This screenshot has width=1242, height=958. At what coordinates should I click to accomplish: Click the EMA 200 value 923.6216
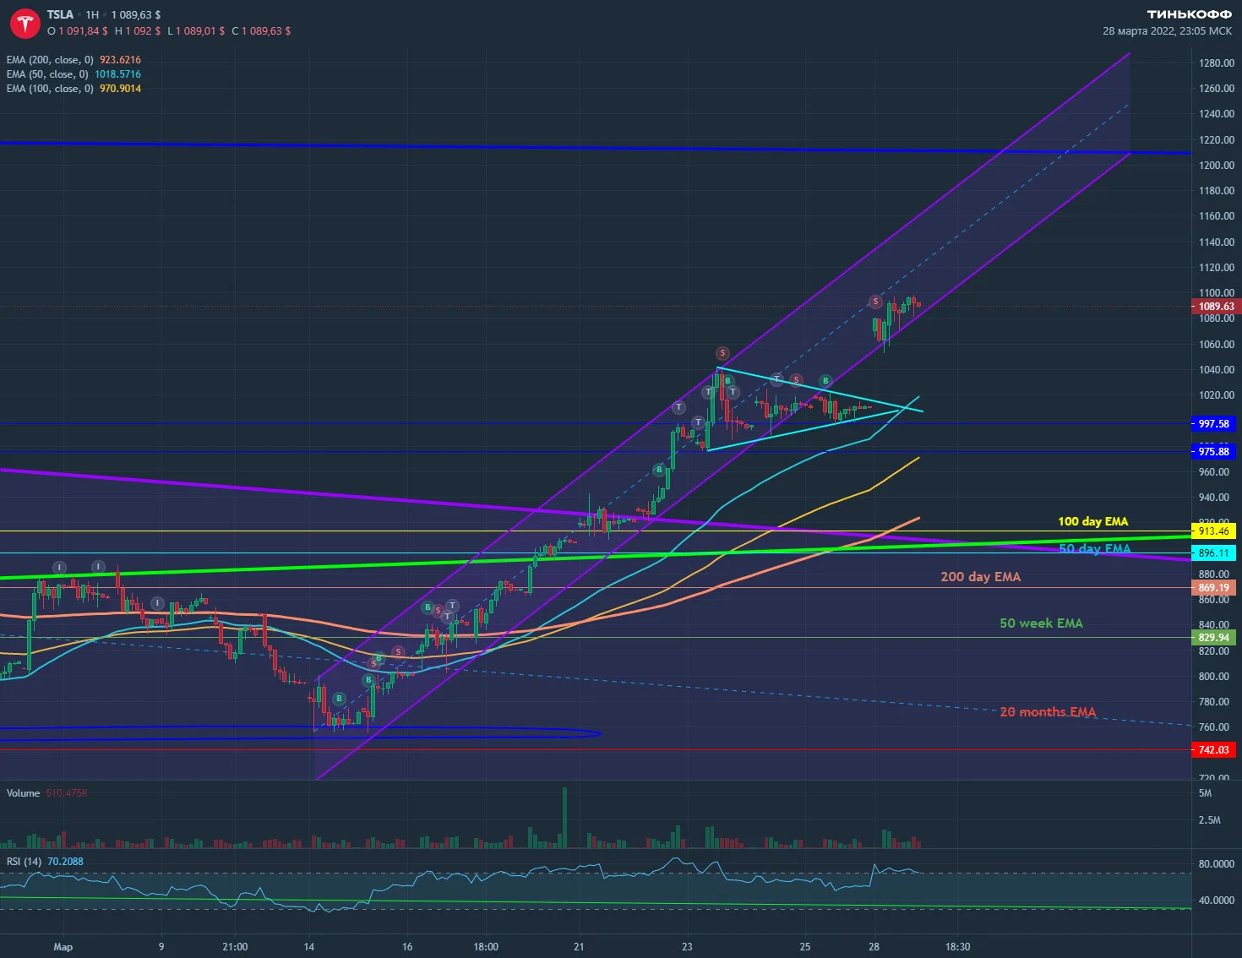coord(120,60)
